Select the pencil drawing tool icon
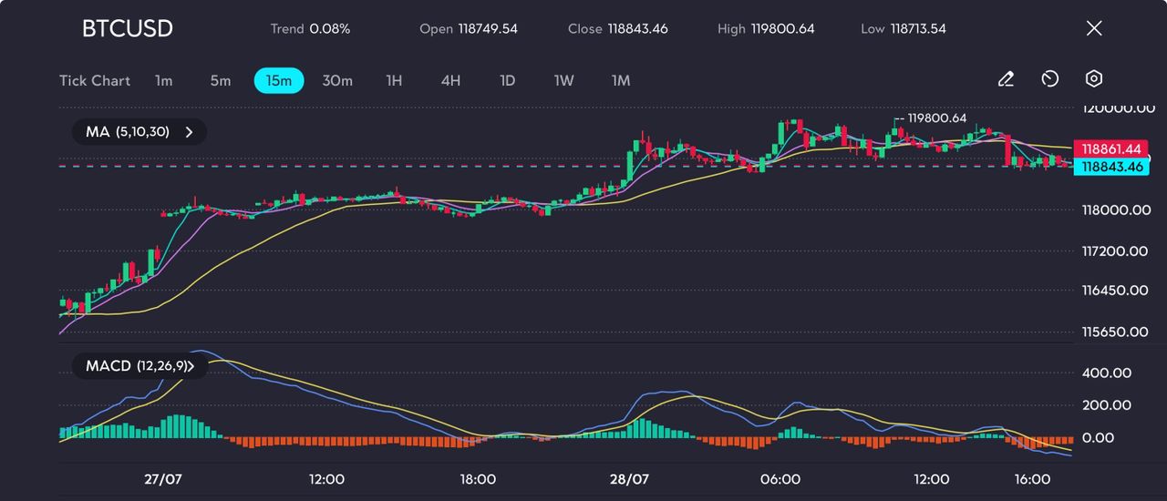This screenshot has width=1167, height=501. pos(1006,80)
